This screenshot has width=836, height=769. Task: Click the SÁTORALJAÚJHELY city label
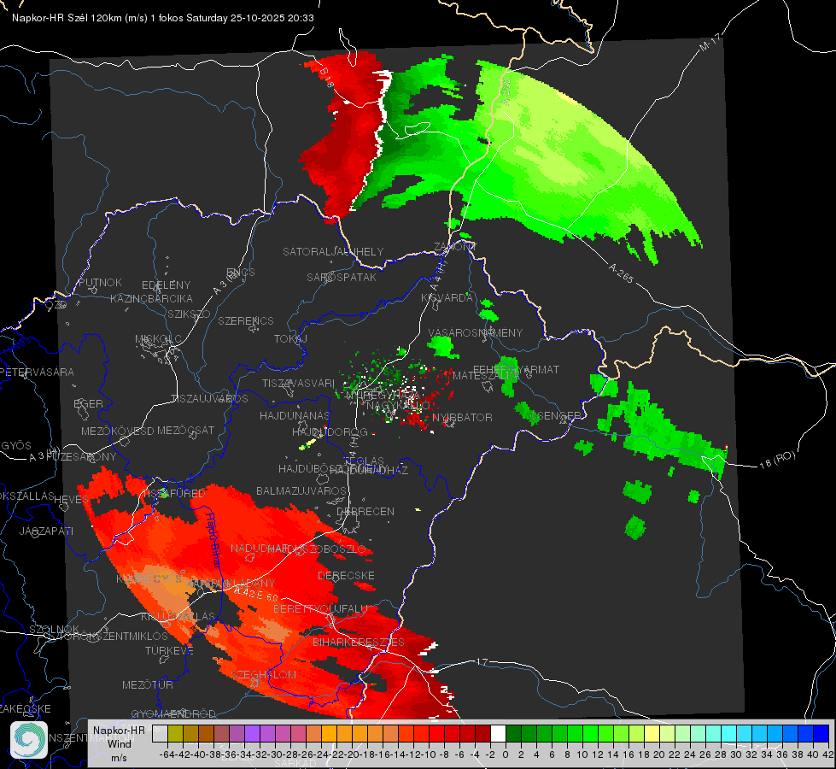[333, 251]
